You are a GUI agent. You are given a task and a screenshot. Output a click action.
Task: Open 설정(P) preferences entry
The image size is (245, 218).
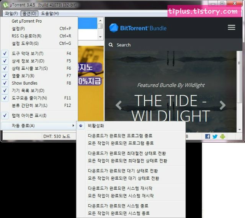click(39, 29)
